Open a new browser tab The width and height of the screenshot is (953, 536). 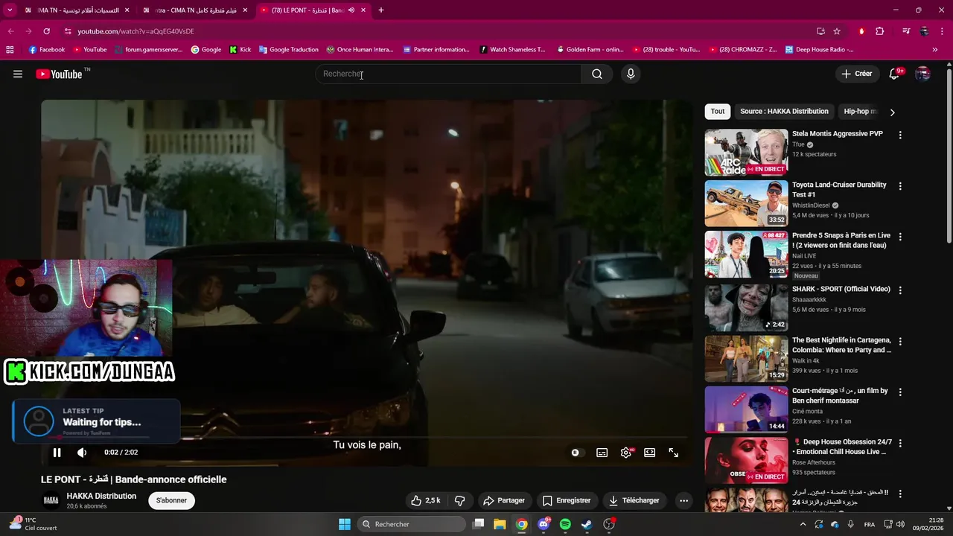tap(381, 10)
